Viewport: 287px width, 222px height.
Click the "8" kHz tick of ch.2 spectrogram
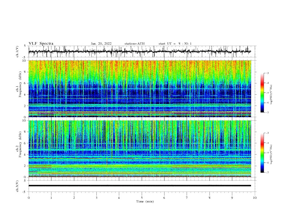click(x=25, y=132)
